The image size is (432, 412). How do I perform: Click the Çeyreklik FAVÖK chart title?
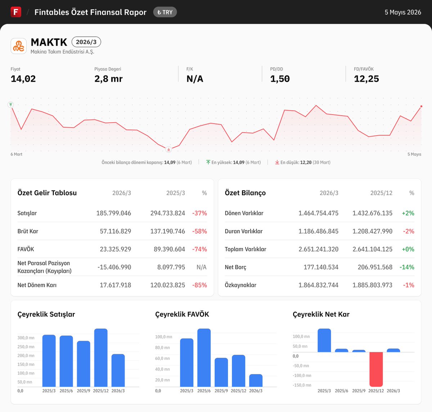(x=182, y=314)
